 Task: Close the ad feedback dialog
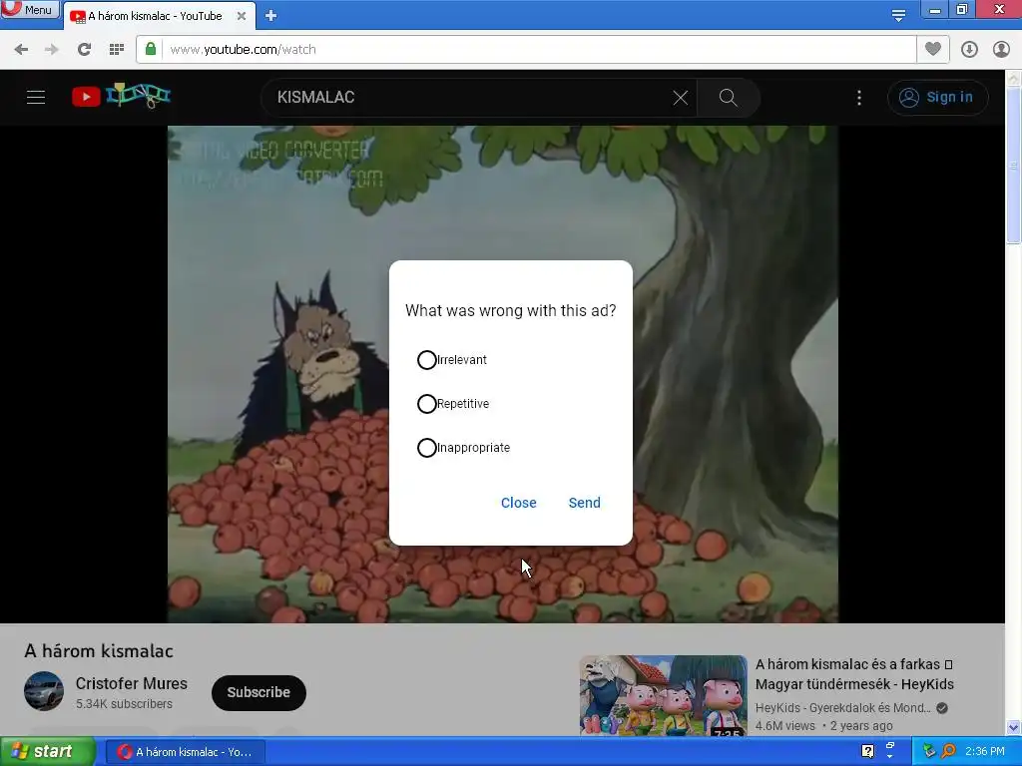[x=519, y=503]
